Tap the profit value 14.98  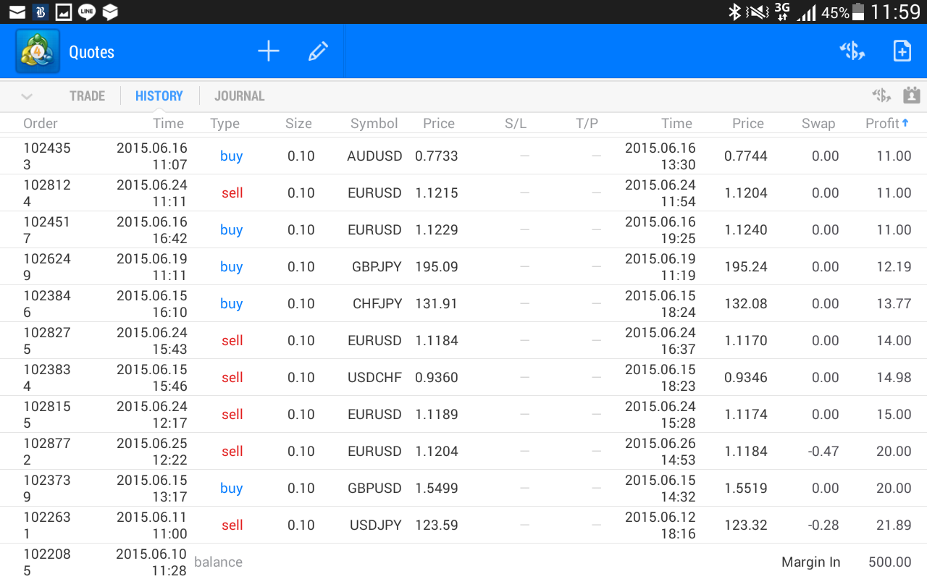coord(894,377)
